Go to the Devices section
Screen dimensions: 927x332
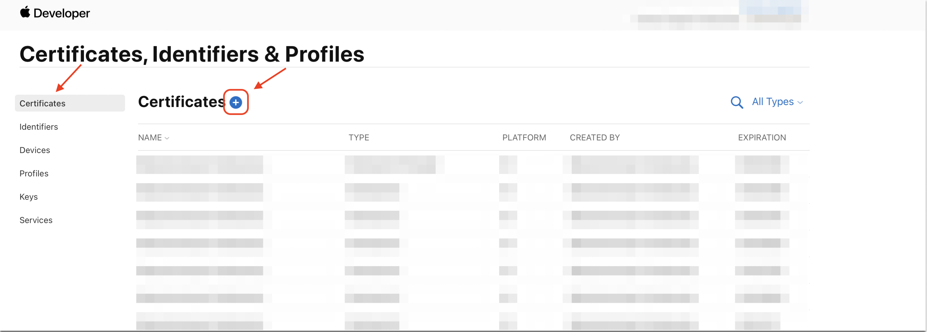[x=35, y=150]
